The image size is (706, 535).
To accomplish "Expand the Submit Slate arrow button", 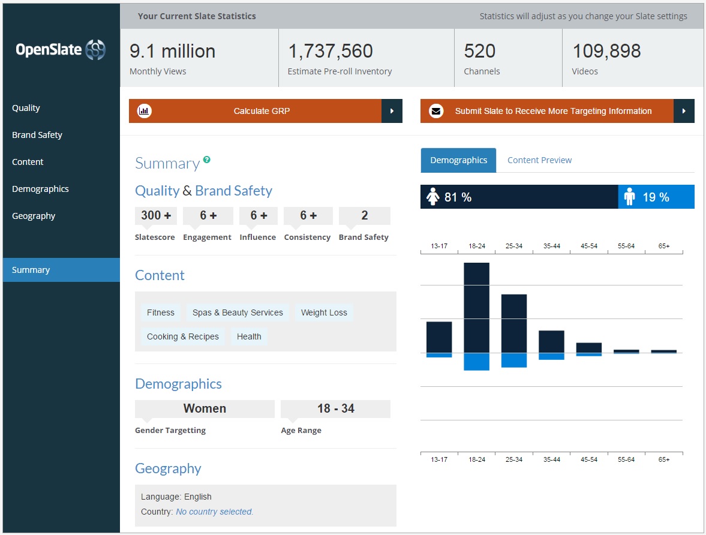I will pyautogui.click(x=684, y=111).
